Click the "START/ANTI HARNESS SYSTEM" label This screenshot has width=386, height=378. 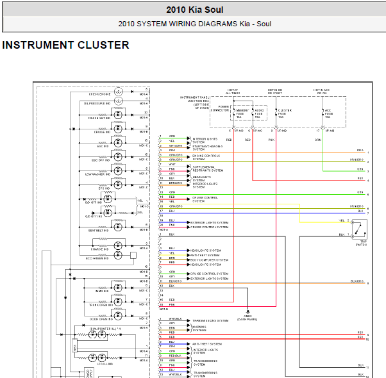tap(208, 148)
